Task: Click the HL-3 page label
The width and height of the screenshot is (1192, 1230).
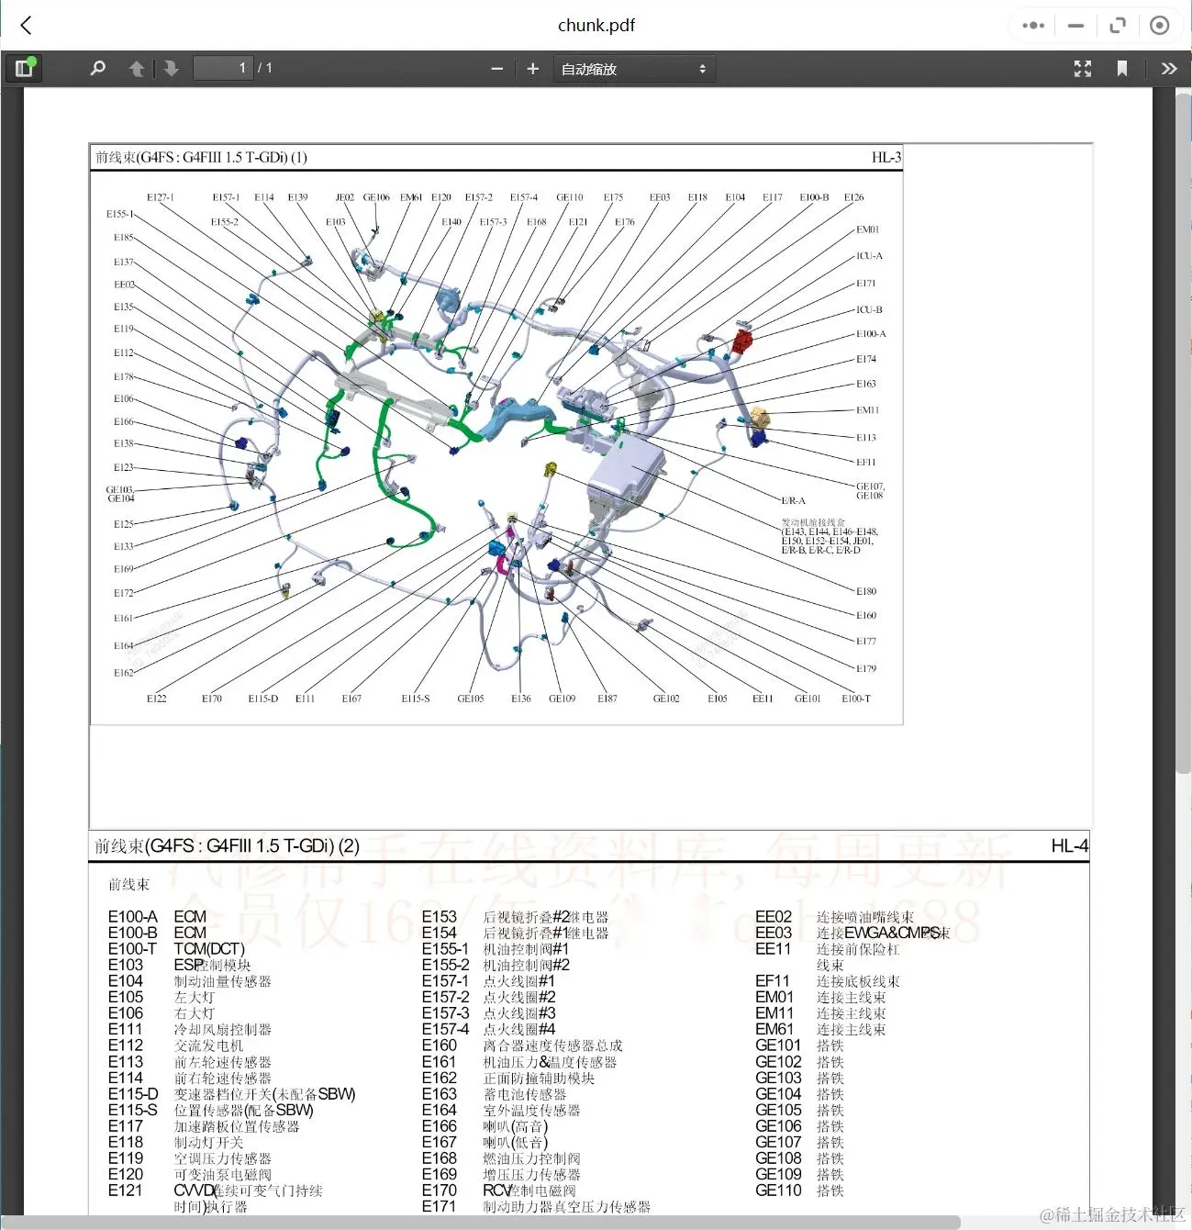Action: [x=886, y=157]
